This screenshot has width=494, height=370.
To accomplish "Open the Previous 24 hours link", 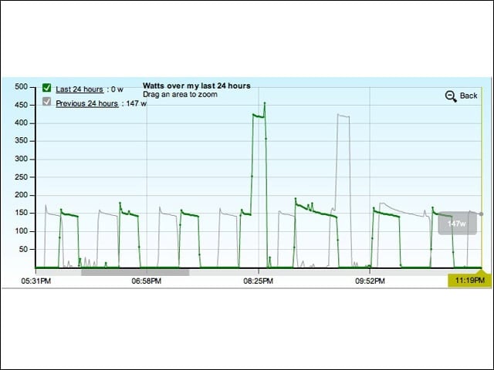I will [x=87, y=103].
